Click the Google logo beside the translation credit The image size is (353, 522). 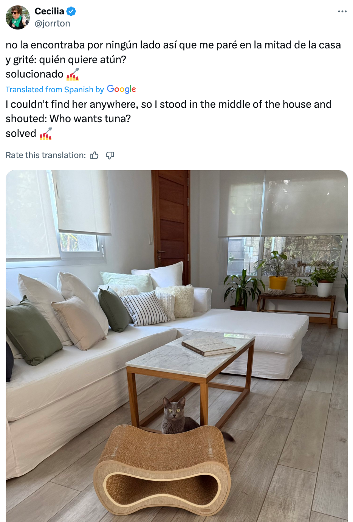(121, 89)
